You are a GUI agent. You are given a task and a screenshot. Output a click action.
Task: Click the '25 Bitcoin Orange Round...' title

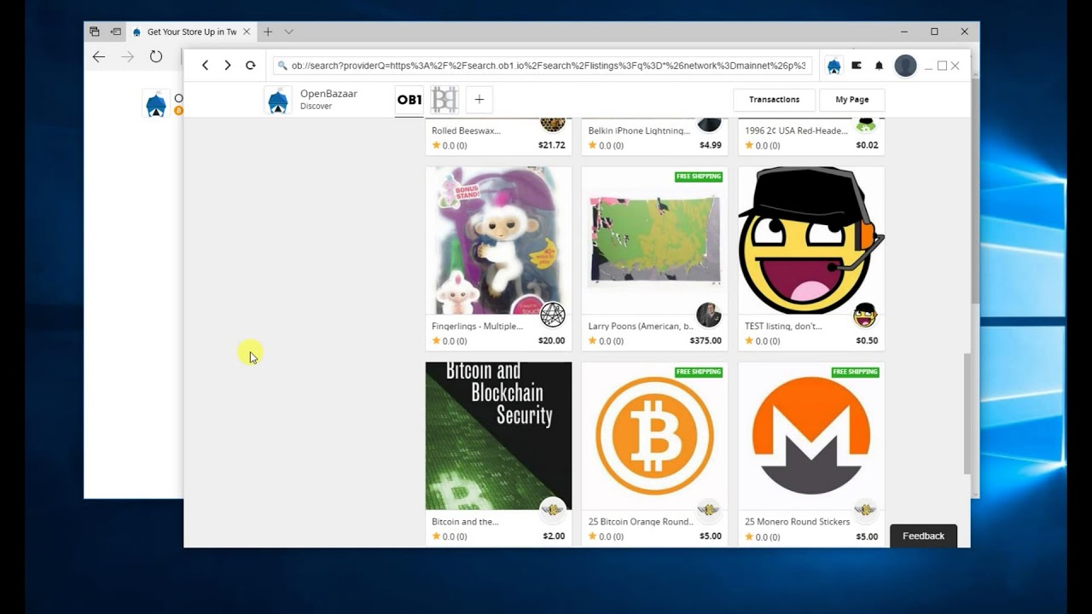[x=640, y=521]
